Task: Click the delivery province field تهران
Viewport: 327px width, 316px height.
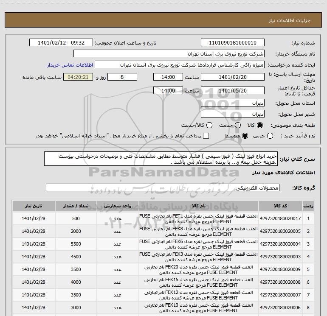Action: [x=233, y=103]
